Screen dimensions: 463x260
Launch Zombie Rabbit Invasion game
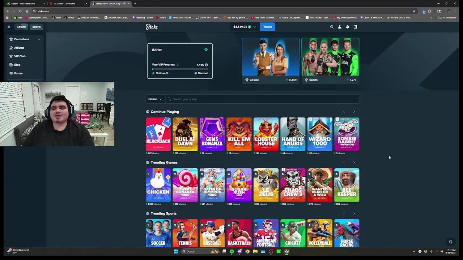pos(347,134)
